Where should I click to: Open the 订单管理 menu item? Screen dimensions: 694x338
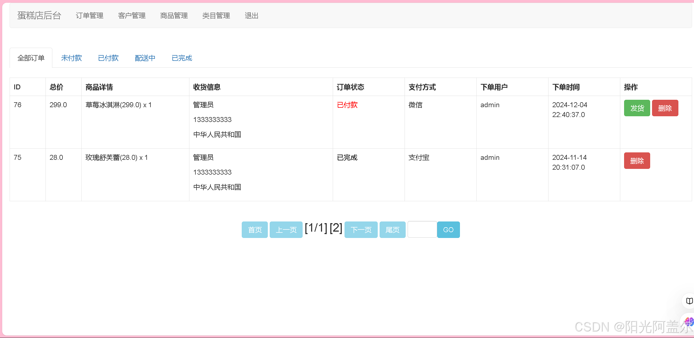coord(90,16)
